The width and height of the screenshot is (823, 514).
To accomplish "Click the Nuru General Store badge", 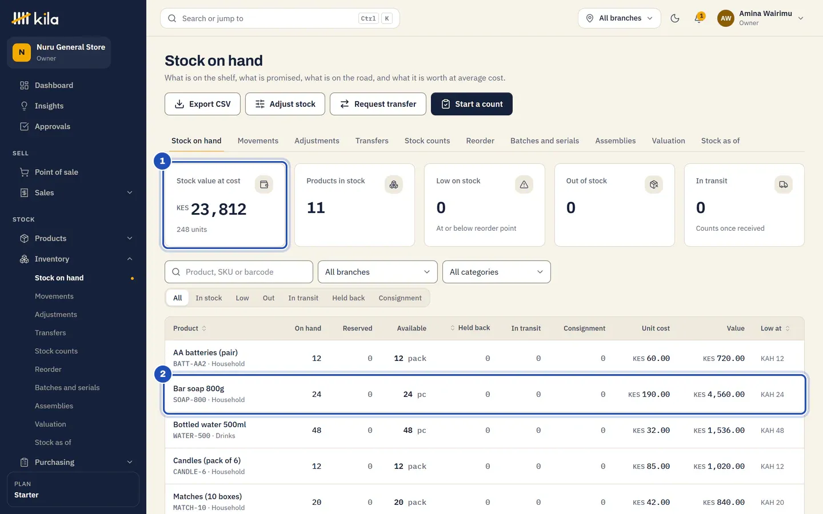I will coord(59,53).
